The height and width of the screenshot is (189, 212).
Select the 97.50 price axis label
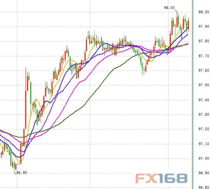[x=204, y=85]
